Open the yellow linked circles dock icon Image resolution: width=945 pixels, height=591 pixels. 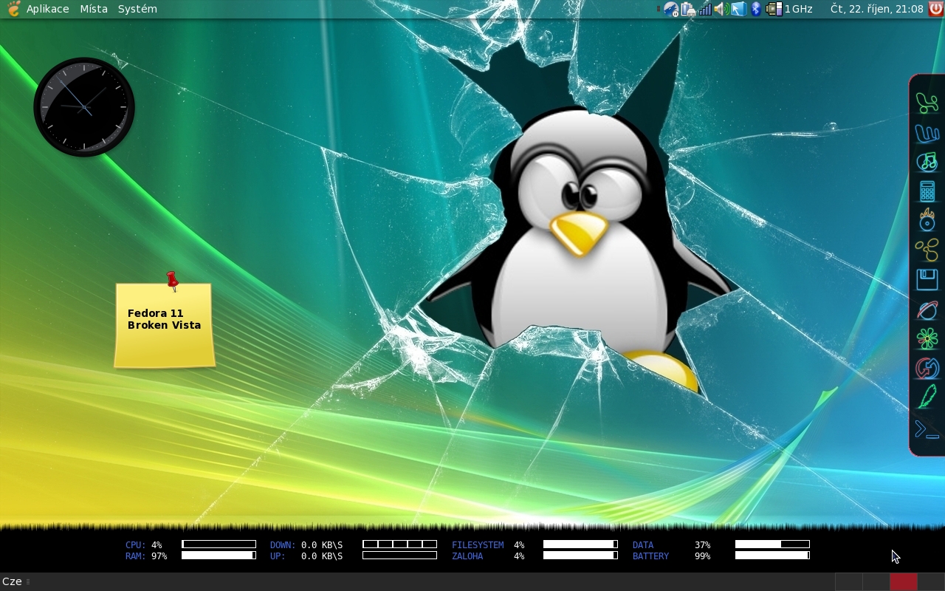click(x=927, y=250)
